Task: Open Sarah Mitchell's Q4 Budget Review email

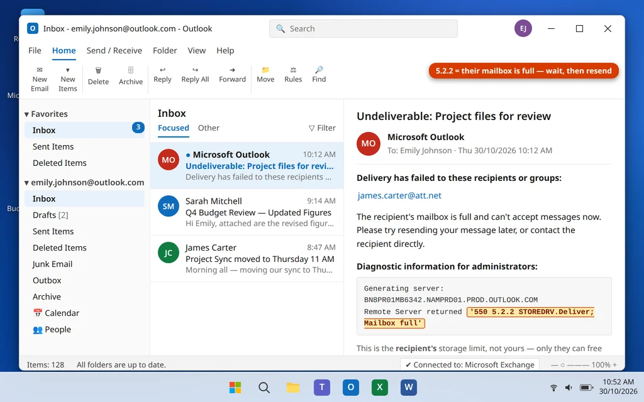Action: coord(247,212)
